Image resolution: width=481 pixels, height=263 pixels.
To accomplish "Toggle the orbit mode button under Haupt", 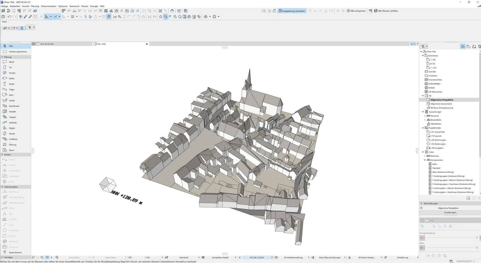I will [x=22, y=28].
